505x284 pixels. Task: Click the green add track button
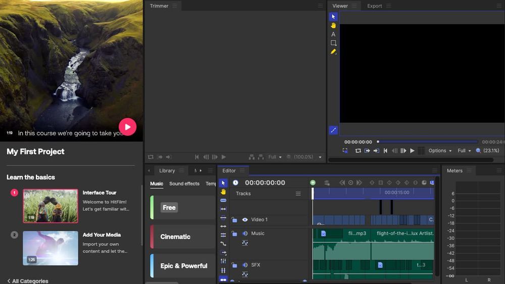click(x=313, y=183)
